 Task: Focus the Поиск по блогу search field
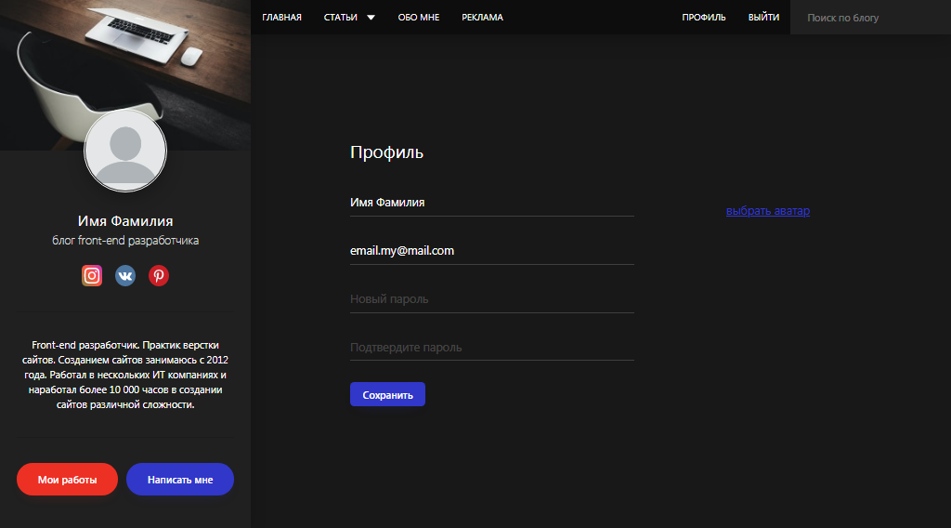(x=870, y=18)
